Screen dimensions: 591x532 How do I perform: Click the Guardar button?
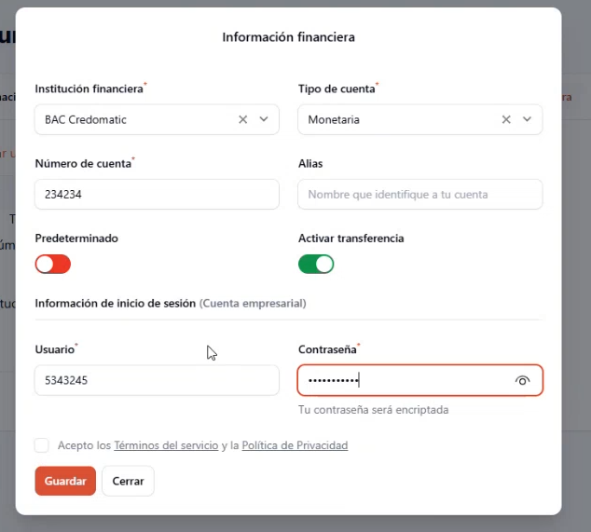tap(65, 481)
